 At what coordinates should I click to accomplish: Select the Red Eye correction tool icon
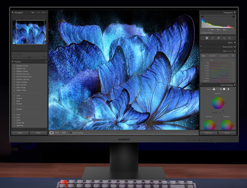click(x=224, y=38)
